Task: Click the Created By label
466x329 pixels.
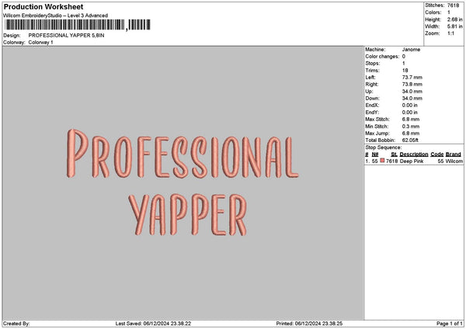Action: point(16,324)
